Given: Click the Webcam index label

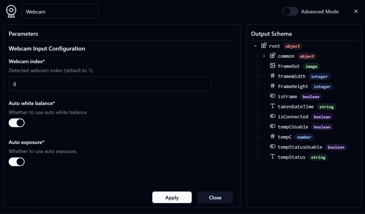Looking at the screenshot, I should click(x=27, y=61).
